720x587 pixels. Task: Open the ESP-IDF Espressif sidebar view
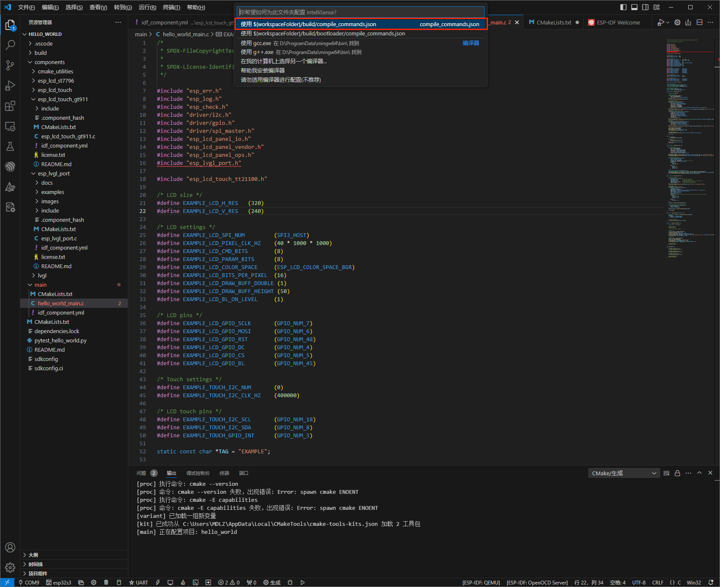coord(10,167)
